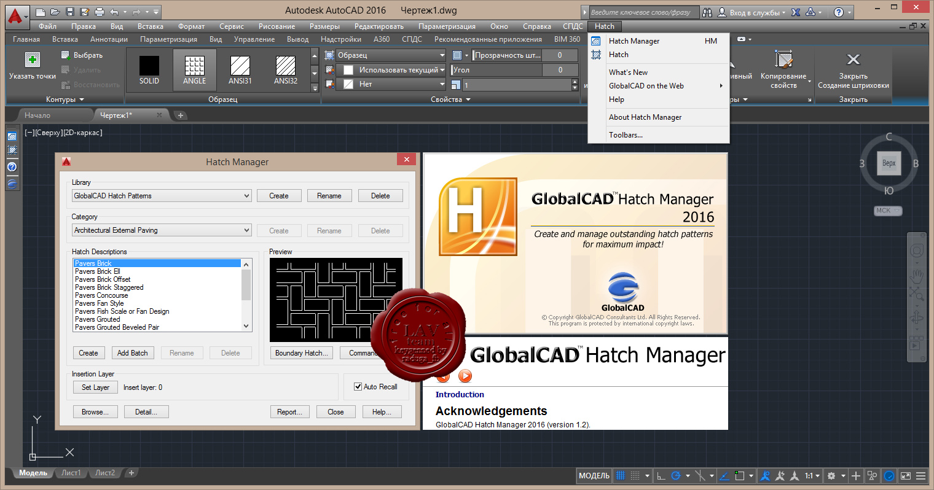This screenshot has height=490, width=934.
Task: Open annotation scale 1:1 dropdown
Action: 812,476
